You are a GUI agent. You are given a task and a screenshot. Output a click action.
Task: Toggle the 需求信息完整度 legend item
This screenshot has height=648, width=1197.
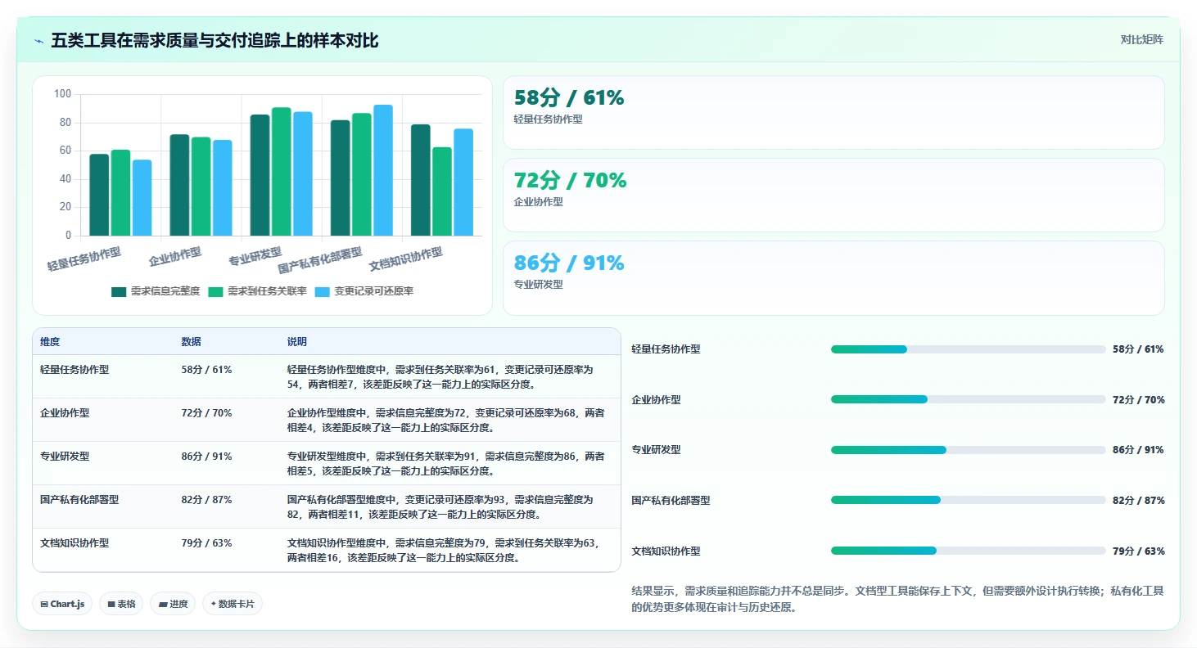[x=156, y=291]
